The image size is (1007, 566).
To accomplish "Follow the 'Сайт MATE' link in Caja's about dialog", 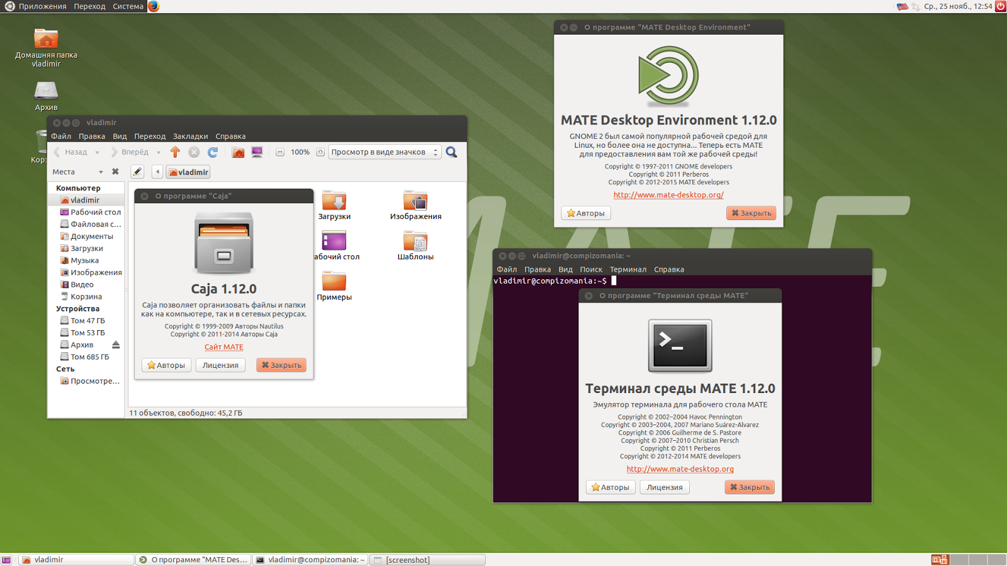I will (x=223, y=347).
